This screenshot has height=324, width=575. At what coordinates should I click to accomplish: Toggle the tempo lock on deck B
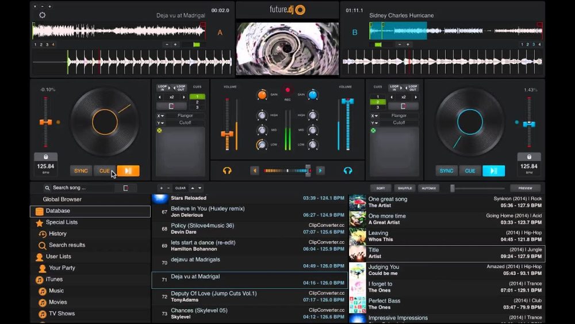(x=528, y=157)
